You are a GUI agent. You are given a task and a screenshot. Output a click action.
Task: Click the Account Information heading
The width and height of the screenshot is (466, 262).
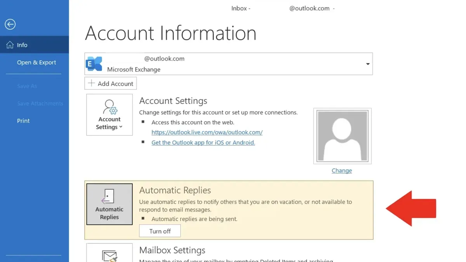click(171, 33)
